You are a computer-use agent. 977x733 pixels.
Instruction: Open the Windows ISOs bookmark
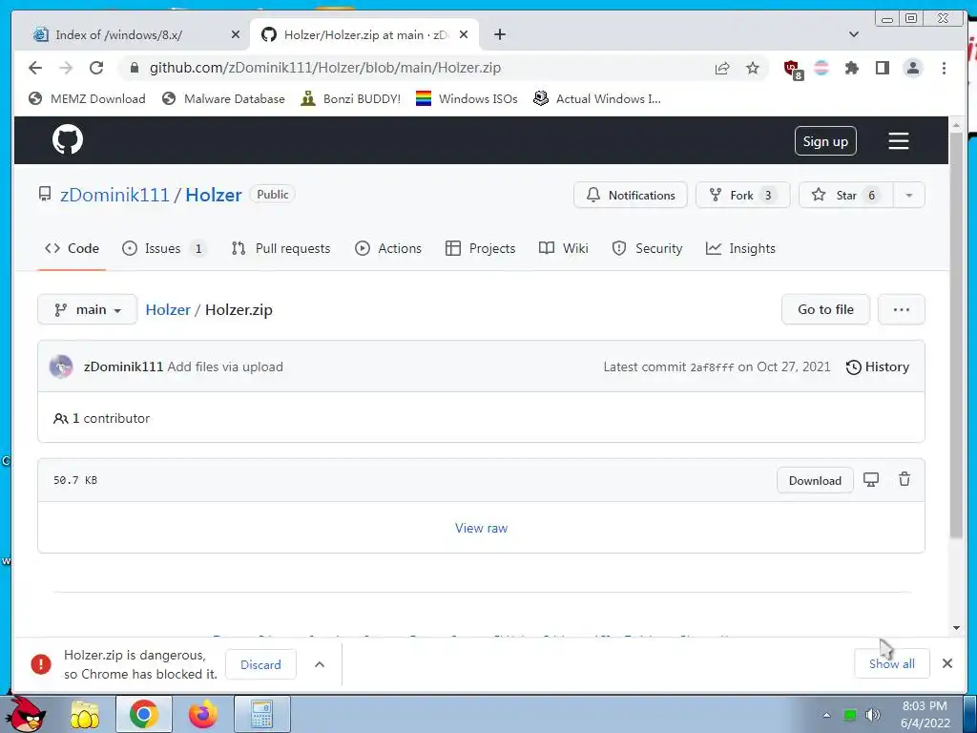(467, 98)
